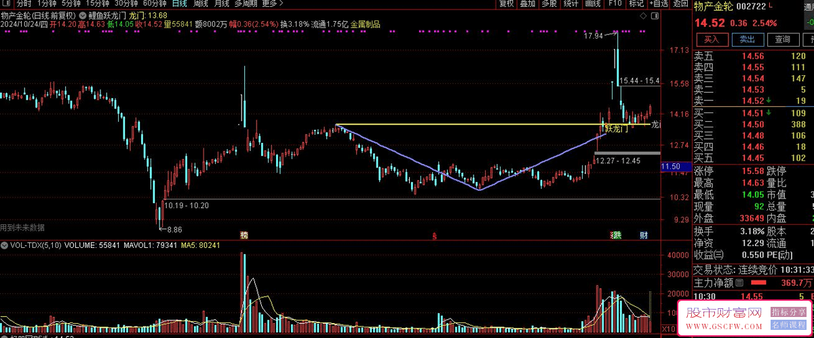This screenshot has height=338, width=814.
Task: Click the 涨停 limit-up price 15.58
Action: click(754, 170)
